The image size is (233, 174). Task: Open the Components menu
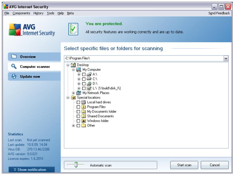click(x=21, y=13)
